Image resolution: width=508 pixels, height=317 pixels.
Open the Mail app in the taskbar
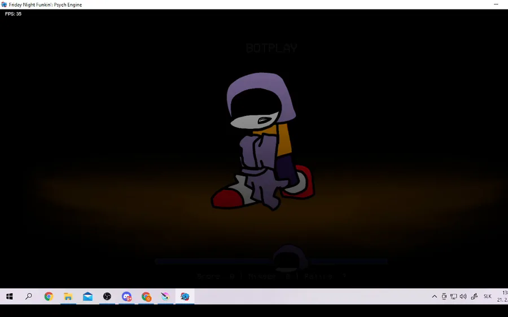pos(87,296)
